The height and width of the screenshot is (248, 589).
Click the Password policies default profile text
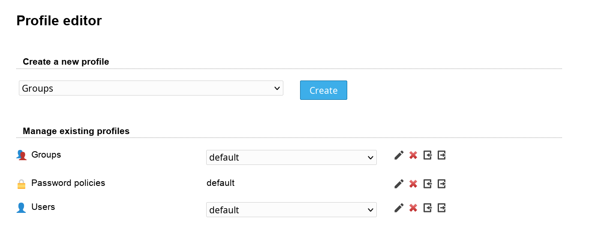tap(220, 183)
